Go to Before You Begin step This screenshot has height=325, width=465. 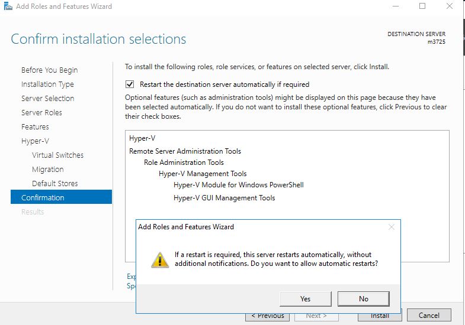(50, 70)
